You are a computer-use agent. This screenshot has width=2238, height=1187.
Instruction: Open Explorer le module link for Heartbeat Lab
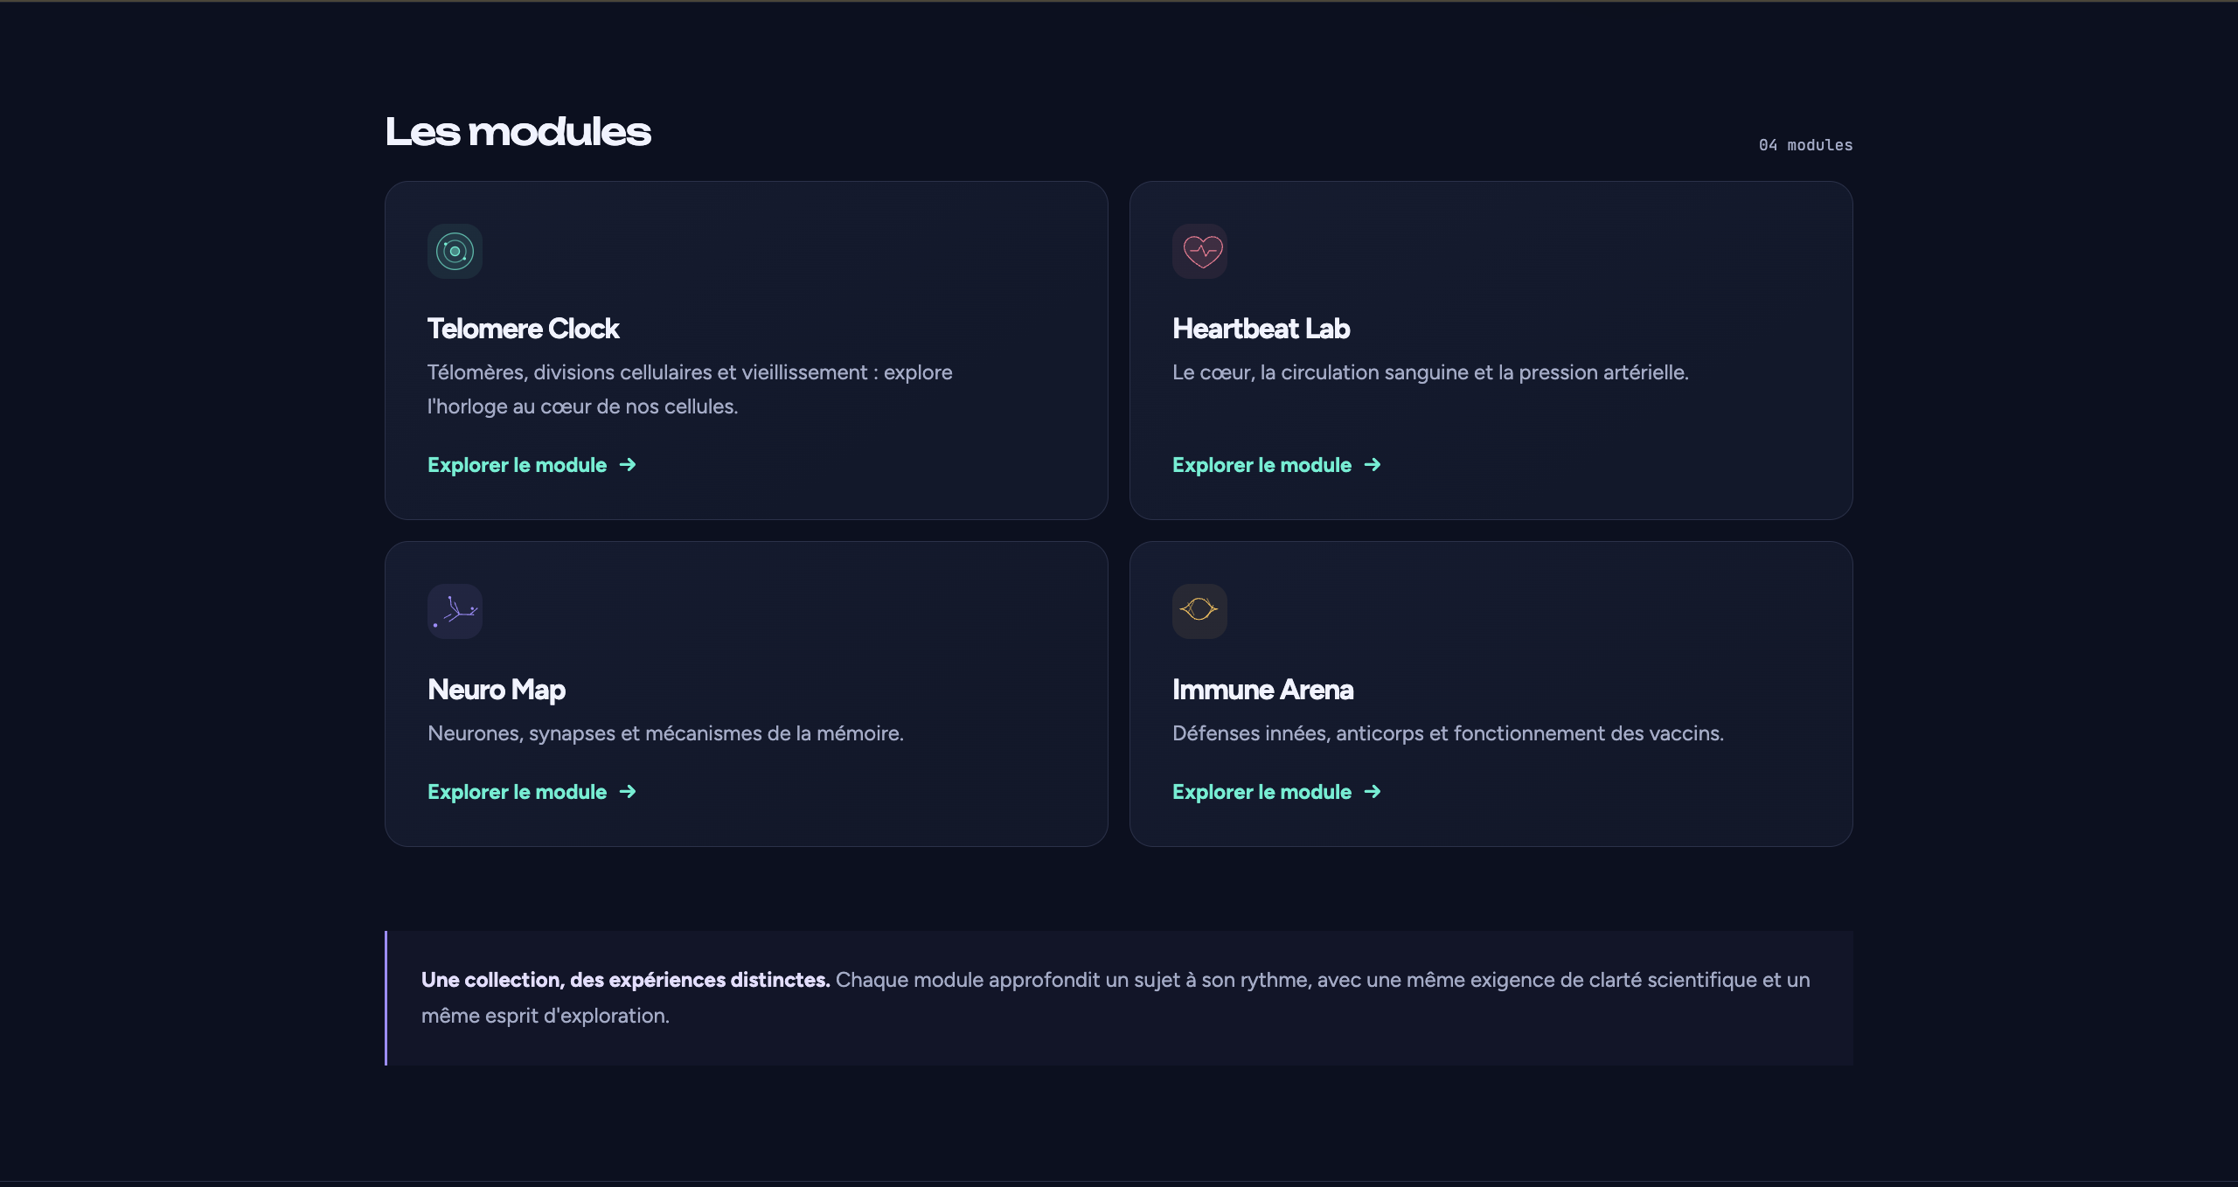[x=1276, y=465]
